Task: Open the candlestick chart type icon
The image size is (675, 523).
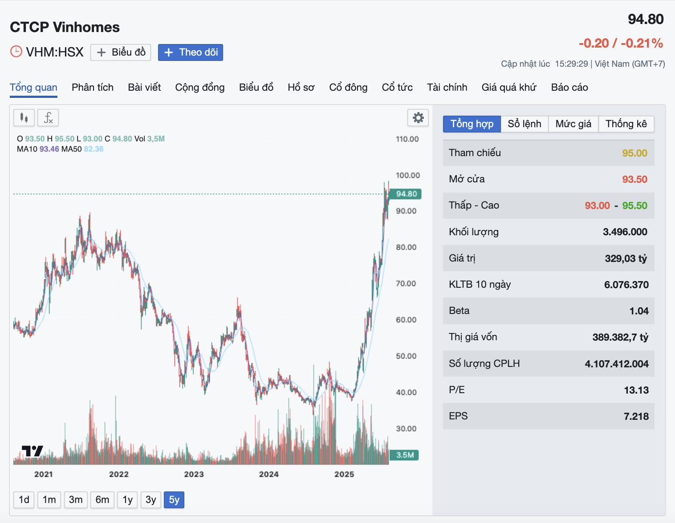Action: point(24,118)
